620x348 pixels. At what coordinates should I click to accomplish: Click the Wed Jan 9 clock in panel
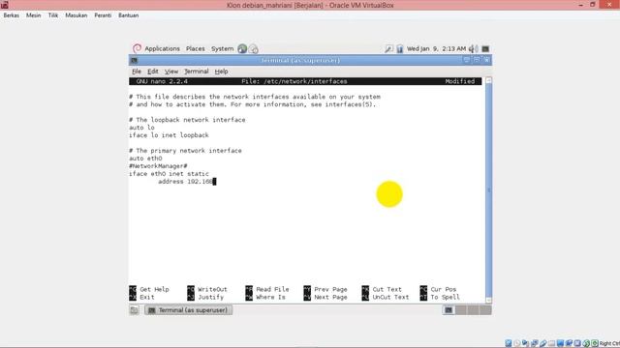coord(436,49)
